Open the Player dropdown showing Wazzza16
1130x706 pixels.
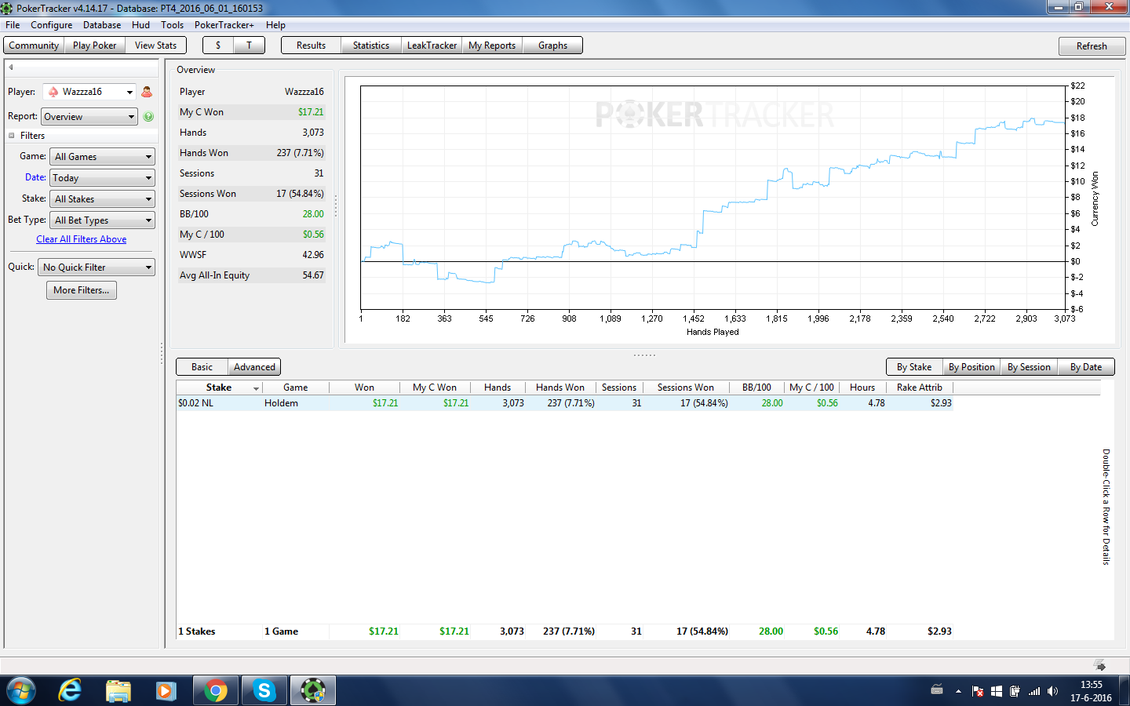coord(89,92)
